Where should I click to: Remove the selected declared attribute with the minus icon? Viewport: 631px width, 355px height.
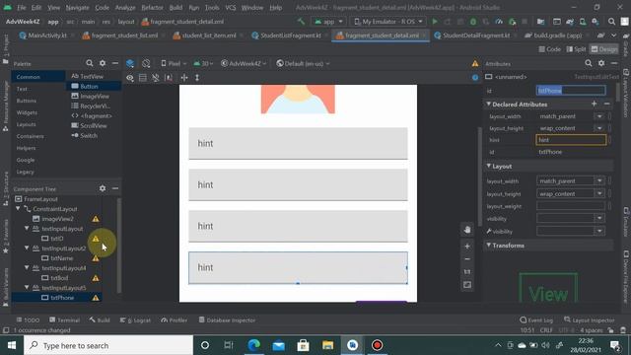pyautogui.click(x=607, y=104)
